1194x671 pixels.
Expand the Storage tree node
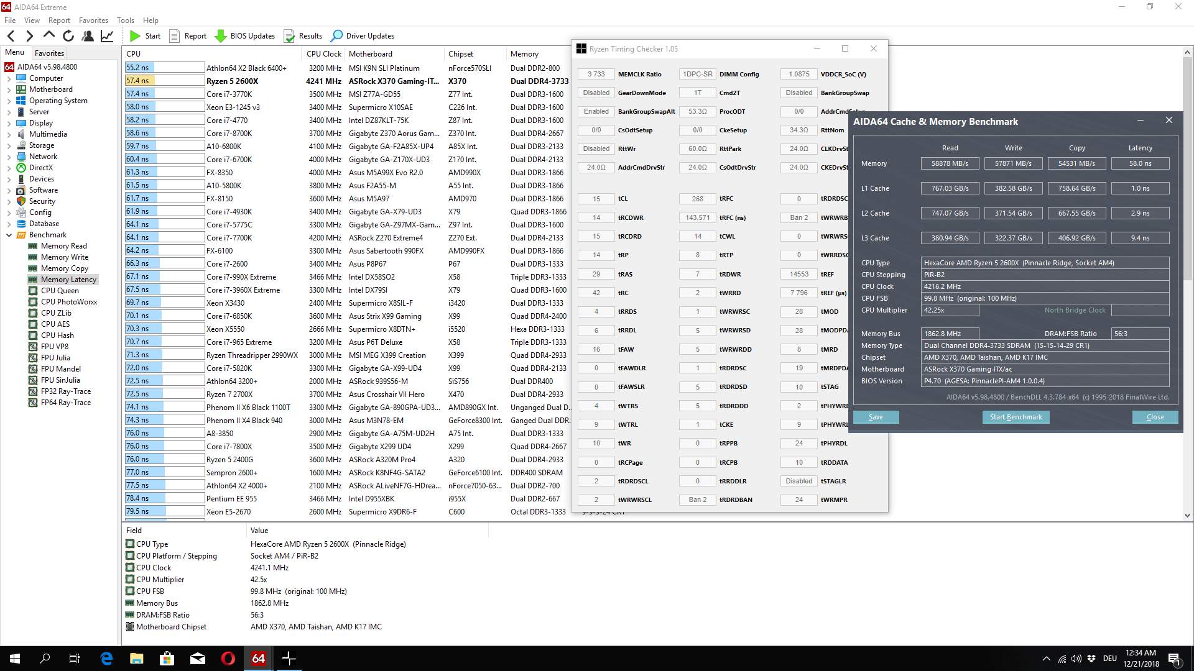tap(9, 145)
